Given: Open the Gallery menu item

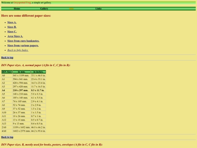Looking at the screenshot, I should [x=44, y=8].
